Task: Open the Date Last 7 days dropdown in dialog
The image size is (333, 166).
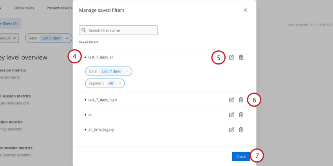Action: (x=109, y=71)
